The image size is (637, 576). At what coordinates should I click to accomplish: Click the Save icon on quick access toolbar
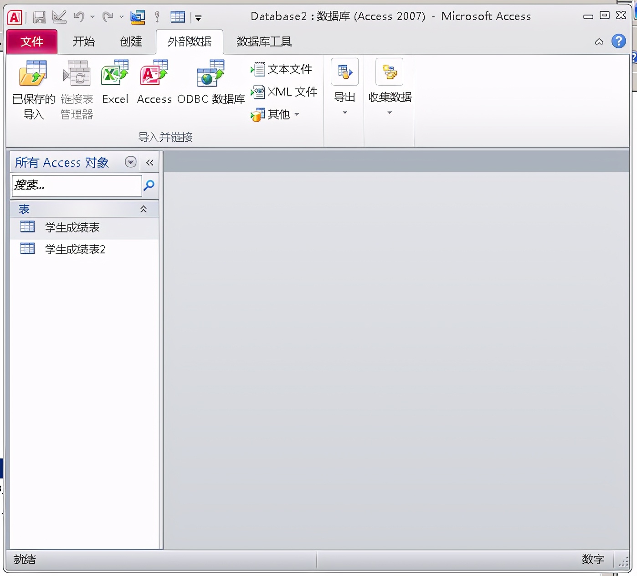(x=39, y=16)
